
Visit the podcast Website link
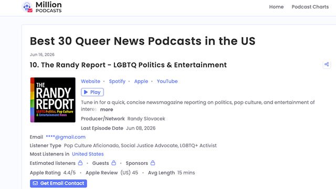coord(90,81)
